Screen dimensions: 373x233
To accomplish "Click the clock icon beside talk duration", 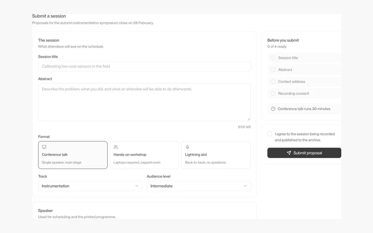I will pos(273,109).
